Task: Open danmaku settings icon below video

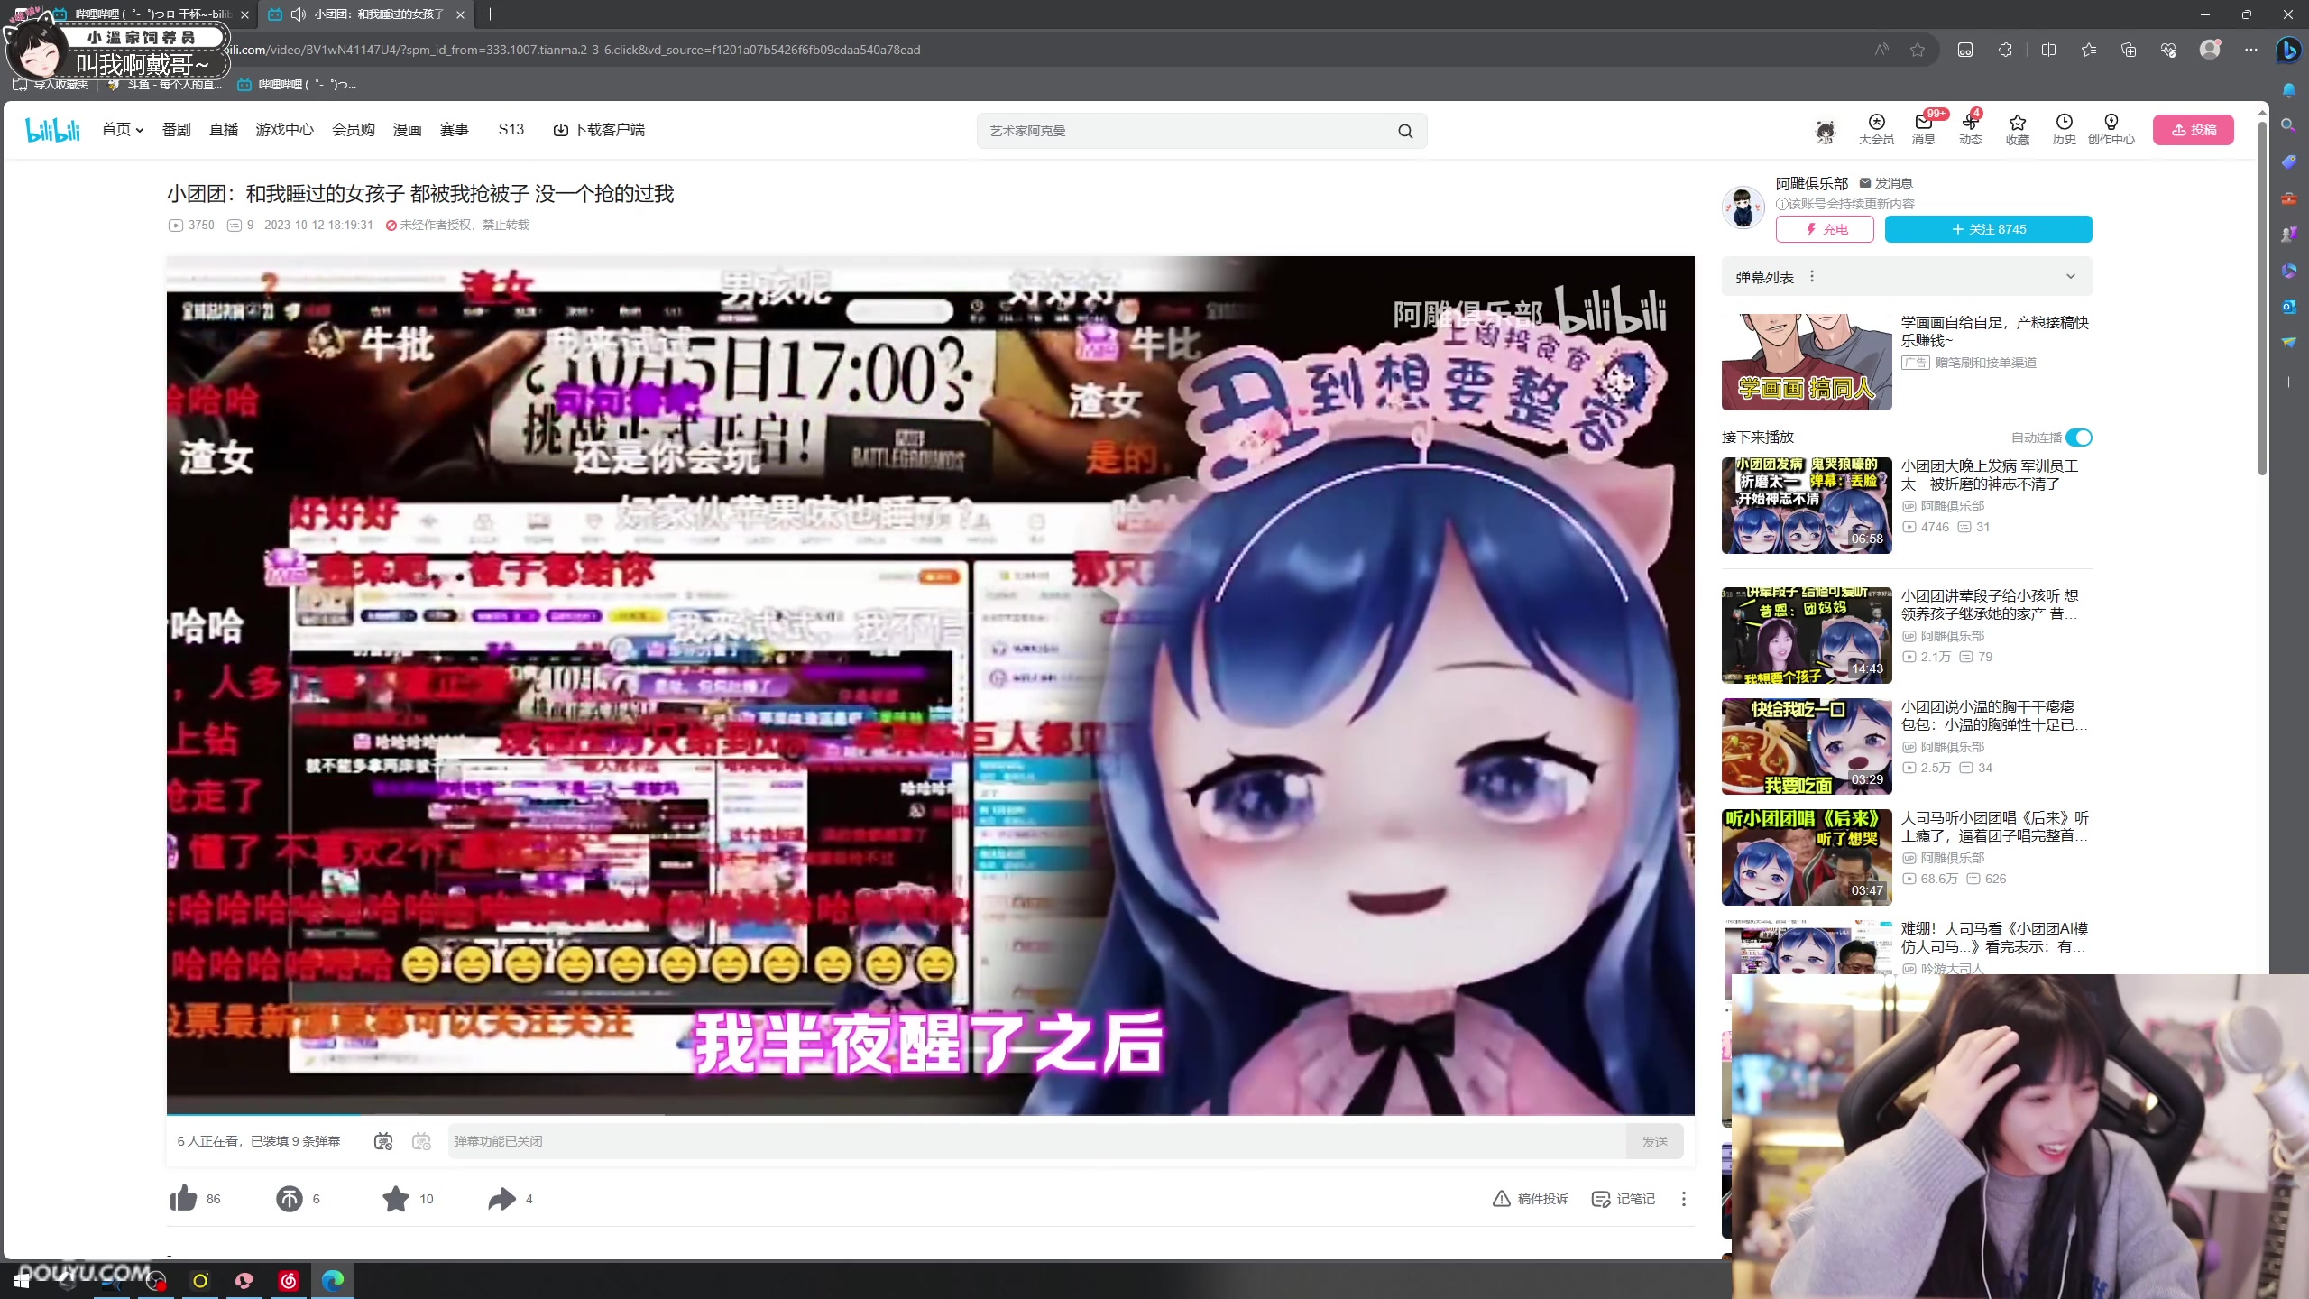Action: 421,1141
